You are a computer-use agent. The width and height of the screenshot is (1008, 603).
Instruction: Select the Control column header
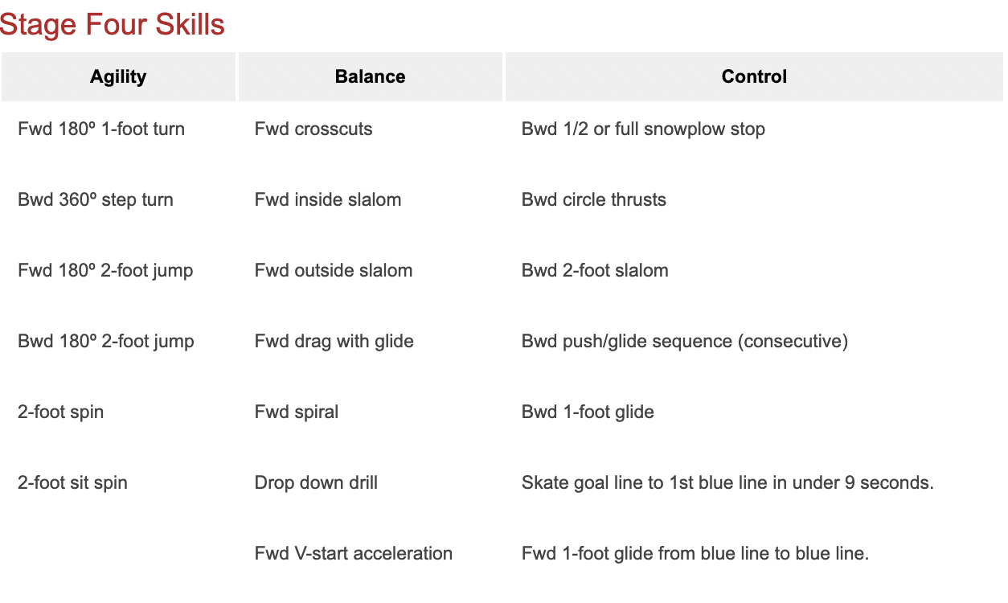click(754, 77)
